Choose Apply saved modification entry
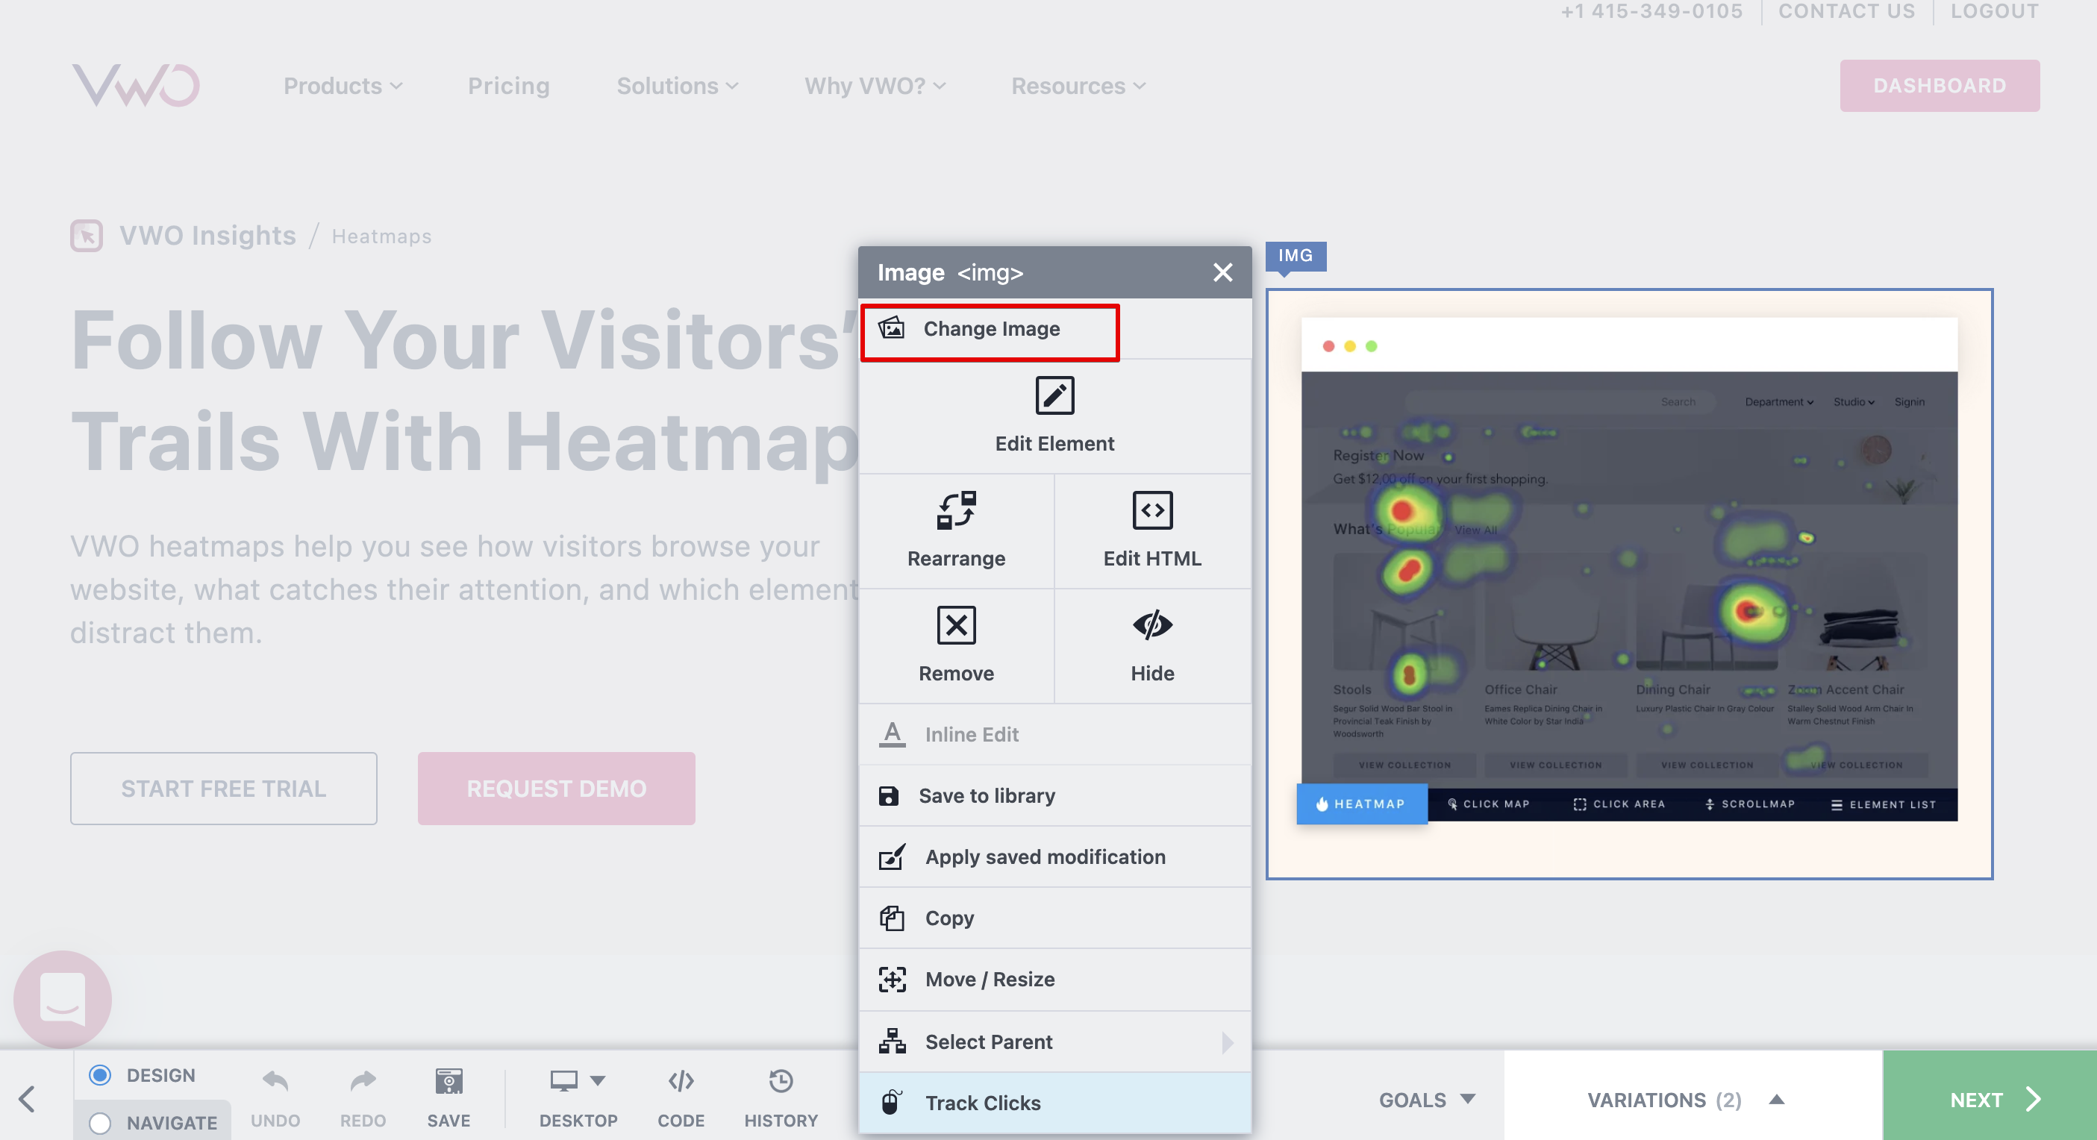This screenshot has height=1140, width=2097. pos(1054,856)
